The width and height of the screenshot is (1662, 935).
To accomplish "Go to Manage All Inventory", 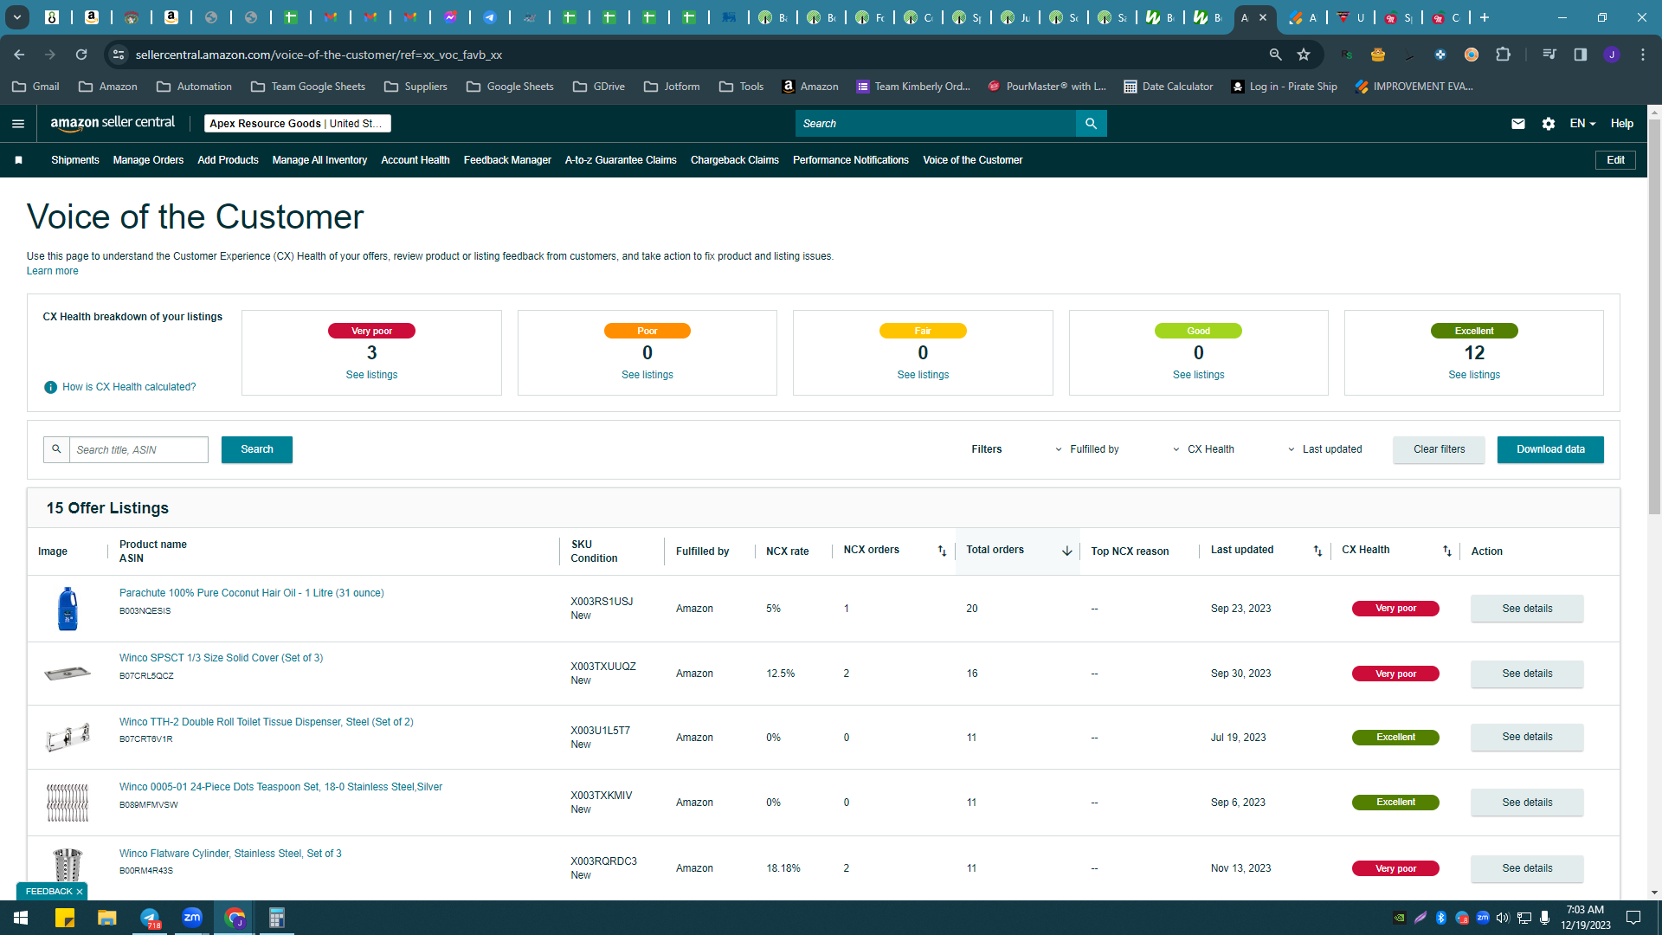I will 319,160.
